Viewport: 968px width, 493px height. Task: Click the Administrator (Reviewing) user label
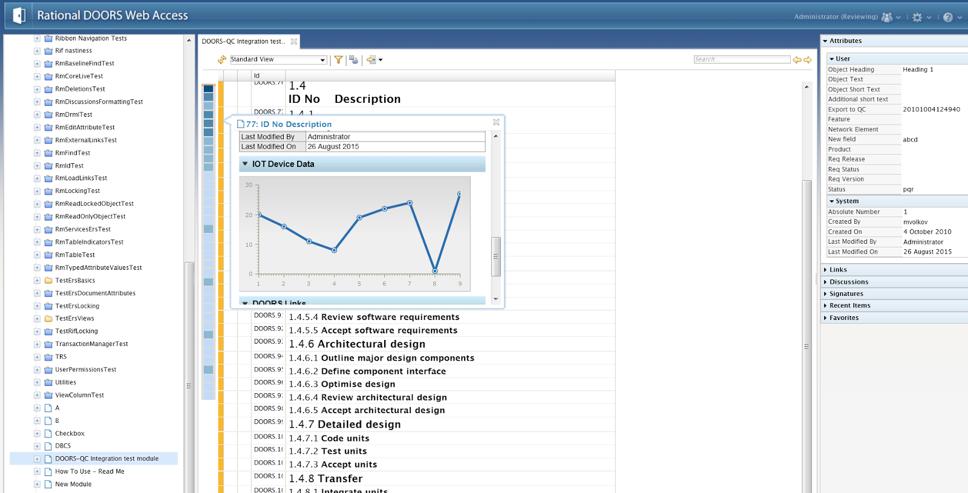click(x=836, y=17)
